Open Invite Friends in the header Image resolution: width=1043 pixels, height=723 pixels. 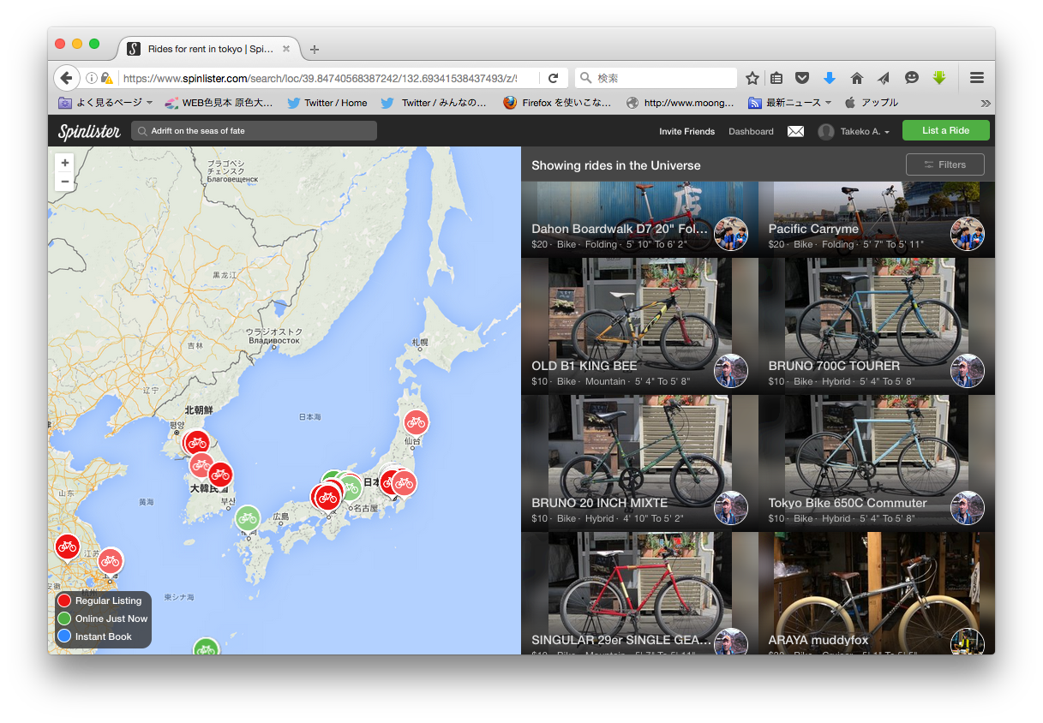tap(686, 131)
